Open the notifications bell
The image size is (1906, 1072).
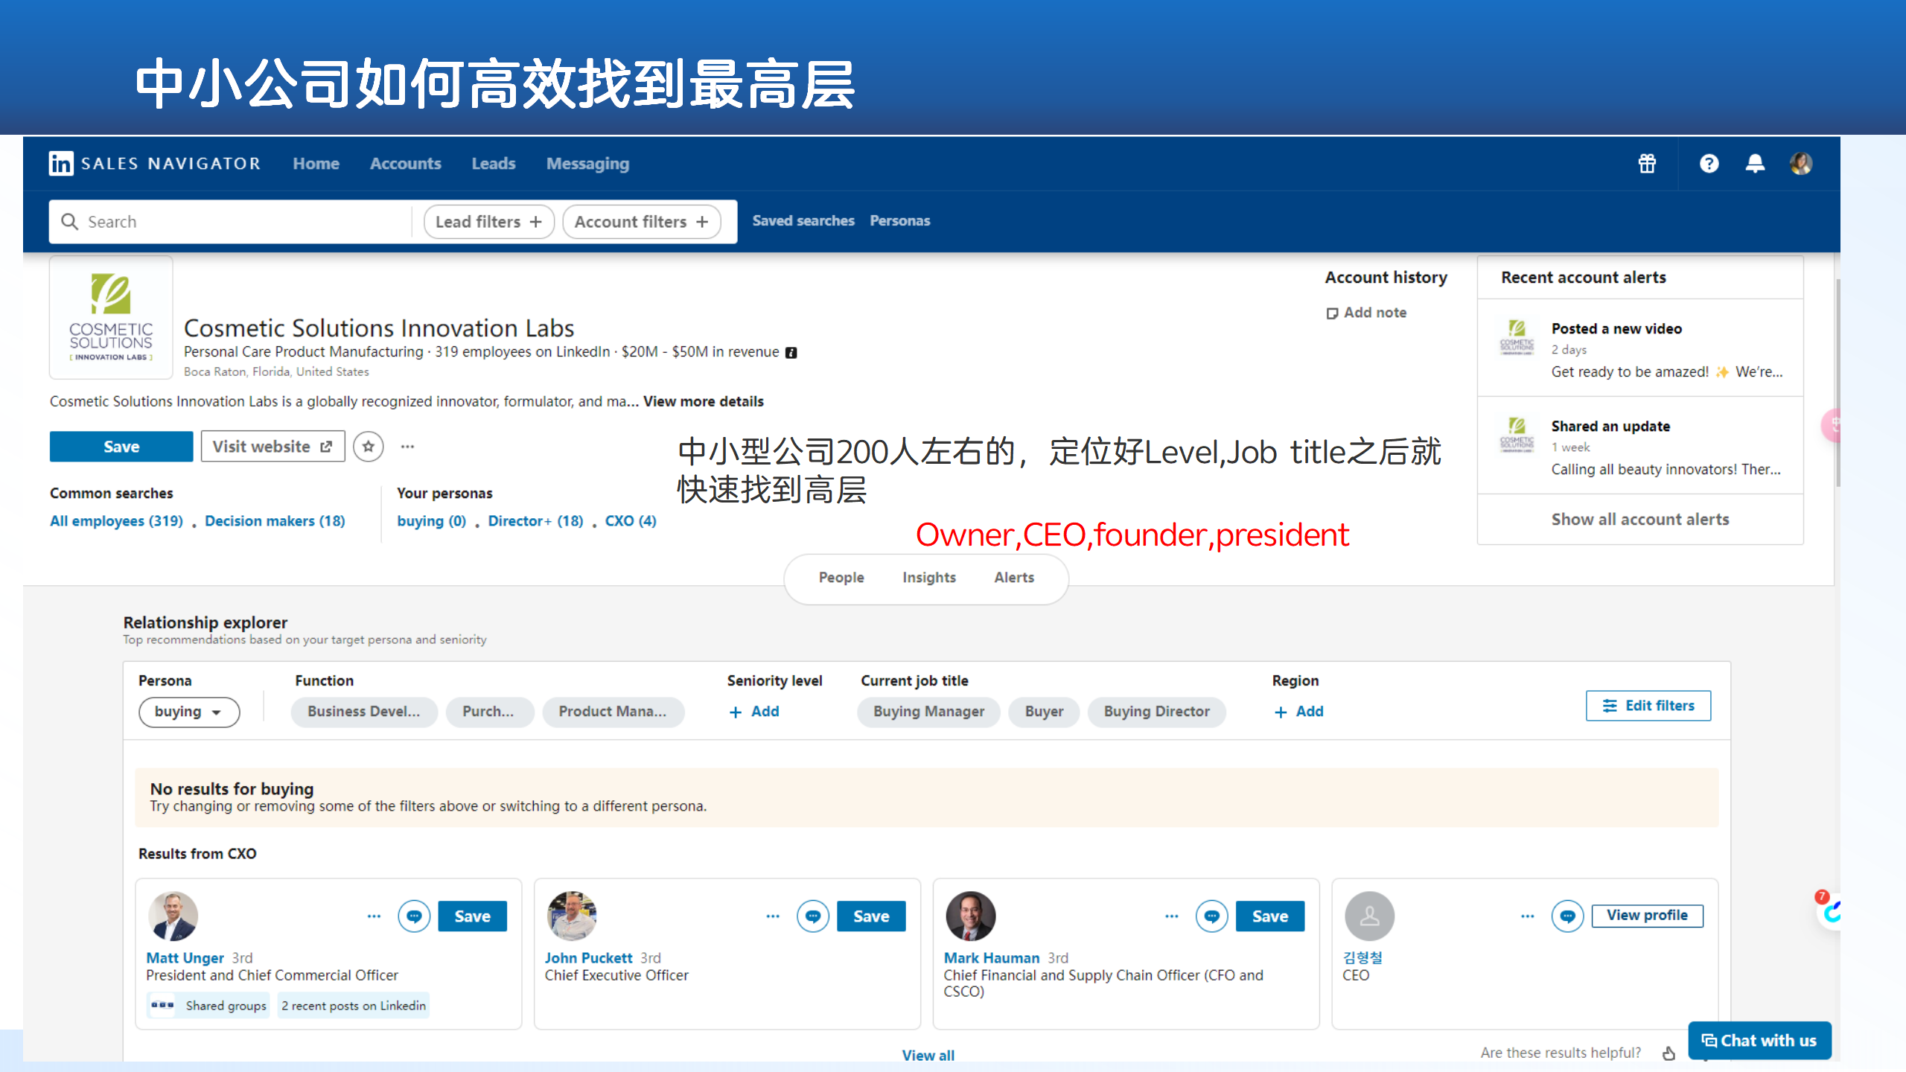(x=1755, y=164)
